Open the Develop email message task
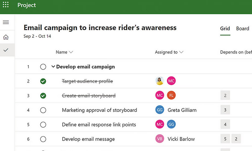Screen dimensions: 252x151 [88, 139]
